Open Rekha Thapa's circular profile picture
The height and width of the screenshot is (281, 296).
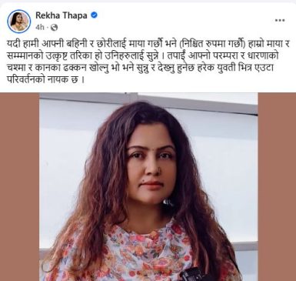click(19, 21)
